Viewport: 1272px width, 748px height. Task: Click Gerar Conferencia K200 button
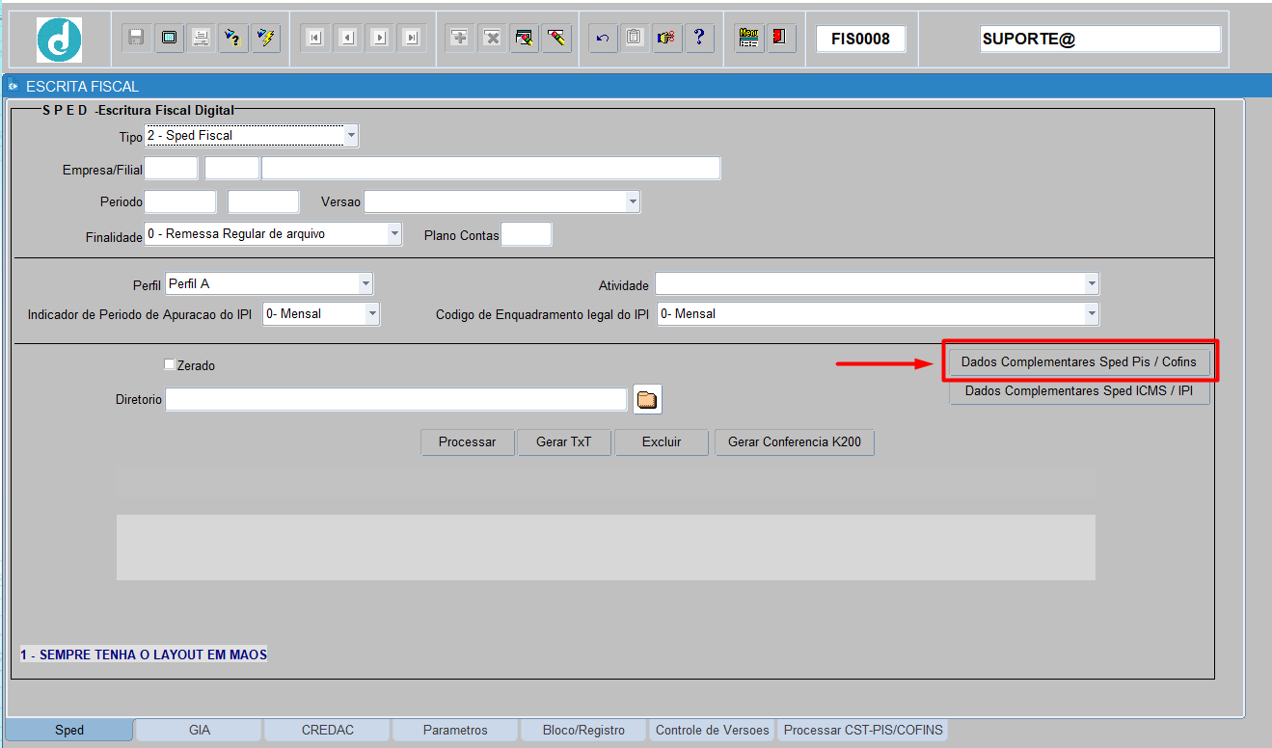tap(795, 441)
